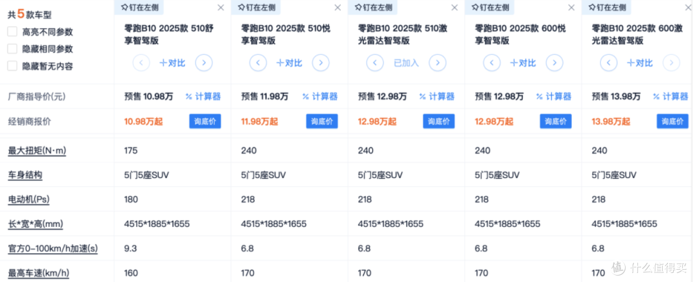Click 询底价 for 600悦享智驾版

point(556,121)
